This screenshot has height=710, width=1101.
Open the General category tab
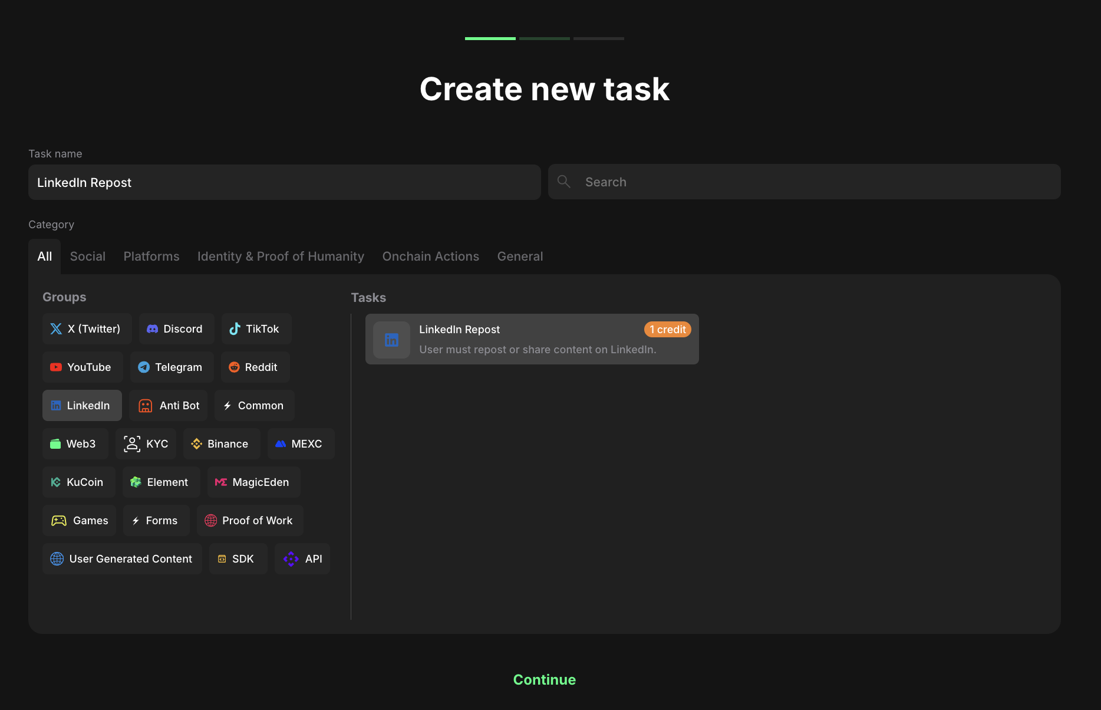click(520, 257)
